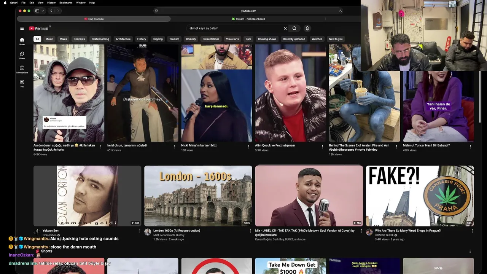Open Subscriptions in the YouTube sidebar
487x274 pixels.
point(22,69)
